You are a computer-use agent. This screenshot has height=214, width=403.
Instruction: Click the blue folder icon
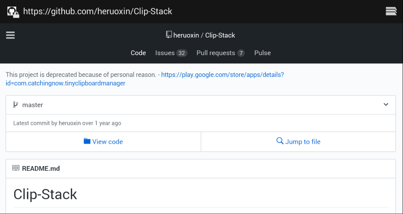(x=87, y=141)
